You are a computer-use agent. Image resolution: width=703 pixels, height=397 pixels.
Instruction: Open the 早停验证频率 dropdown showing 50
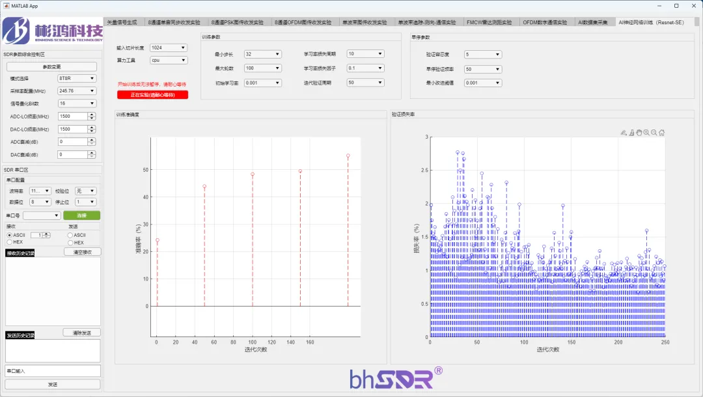pos(483,70)
